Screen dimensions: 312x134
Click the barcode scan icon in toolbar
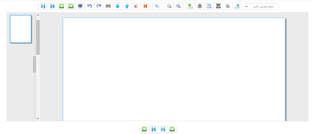point(108,6)
